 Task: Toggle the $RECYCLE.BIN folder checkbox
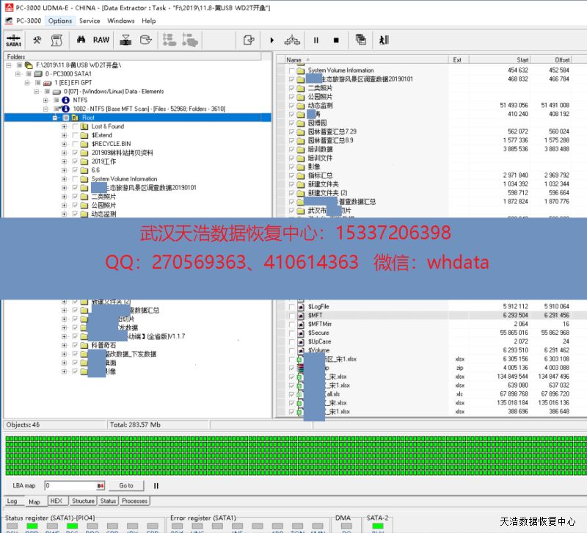click(75, 144)
